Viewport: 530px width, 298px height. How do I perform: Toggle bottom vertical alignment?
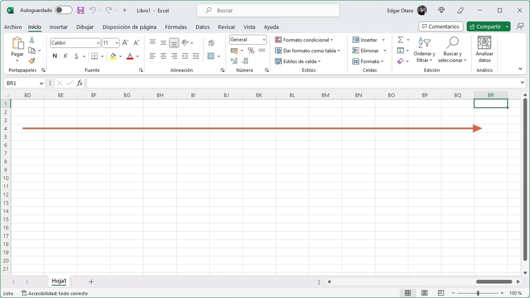[x=174, y=43]
